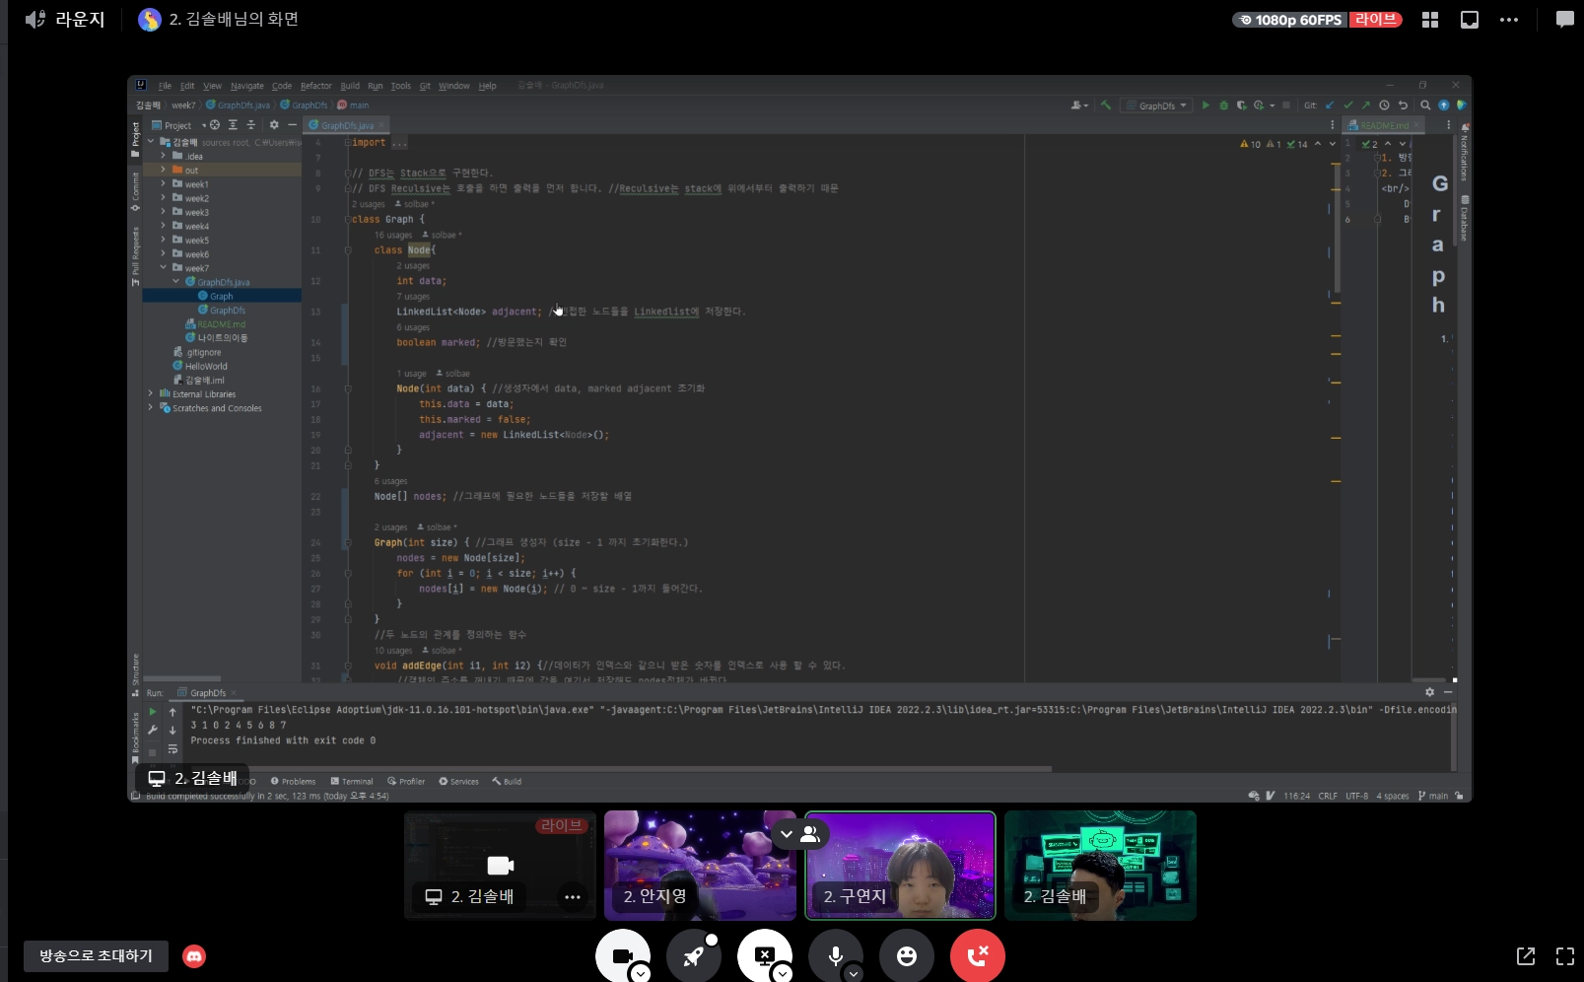Viewport: 1584px width, 982px height.
Task: Open the top bar more options menu
Action: (1508, 20)
